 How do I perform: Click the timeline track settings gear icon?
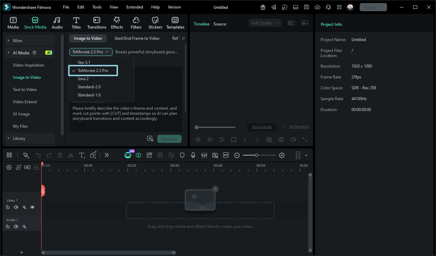9,167
